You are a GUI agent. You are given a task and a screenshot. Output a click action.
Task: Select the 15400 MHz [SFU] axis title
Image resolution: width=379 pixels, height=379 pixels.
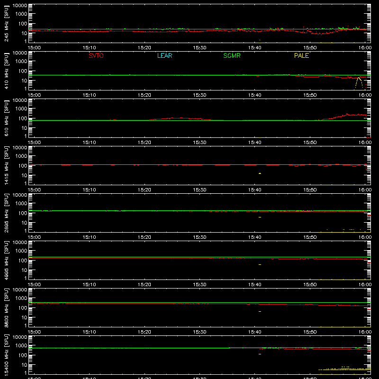click(x=6, y=355)
